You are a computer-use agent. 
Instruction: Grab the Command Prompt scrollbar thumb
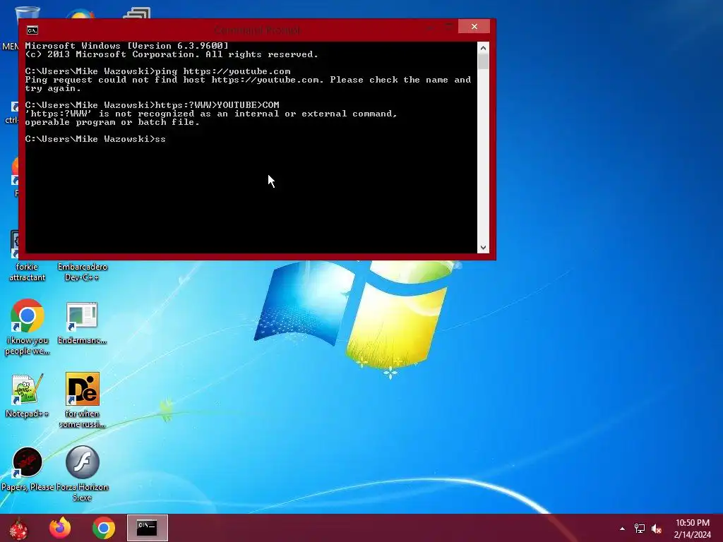point(483,62)
